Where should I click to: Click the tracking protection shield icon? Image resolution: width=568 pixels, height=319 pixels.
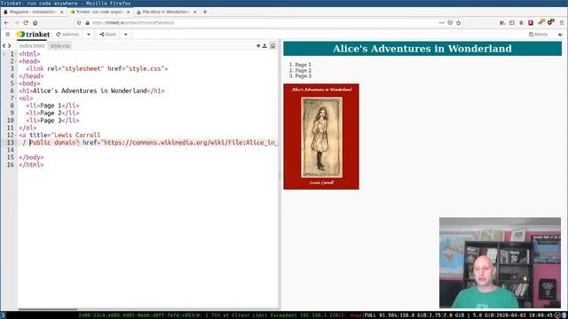click(79, 22)
